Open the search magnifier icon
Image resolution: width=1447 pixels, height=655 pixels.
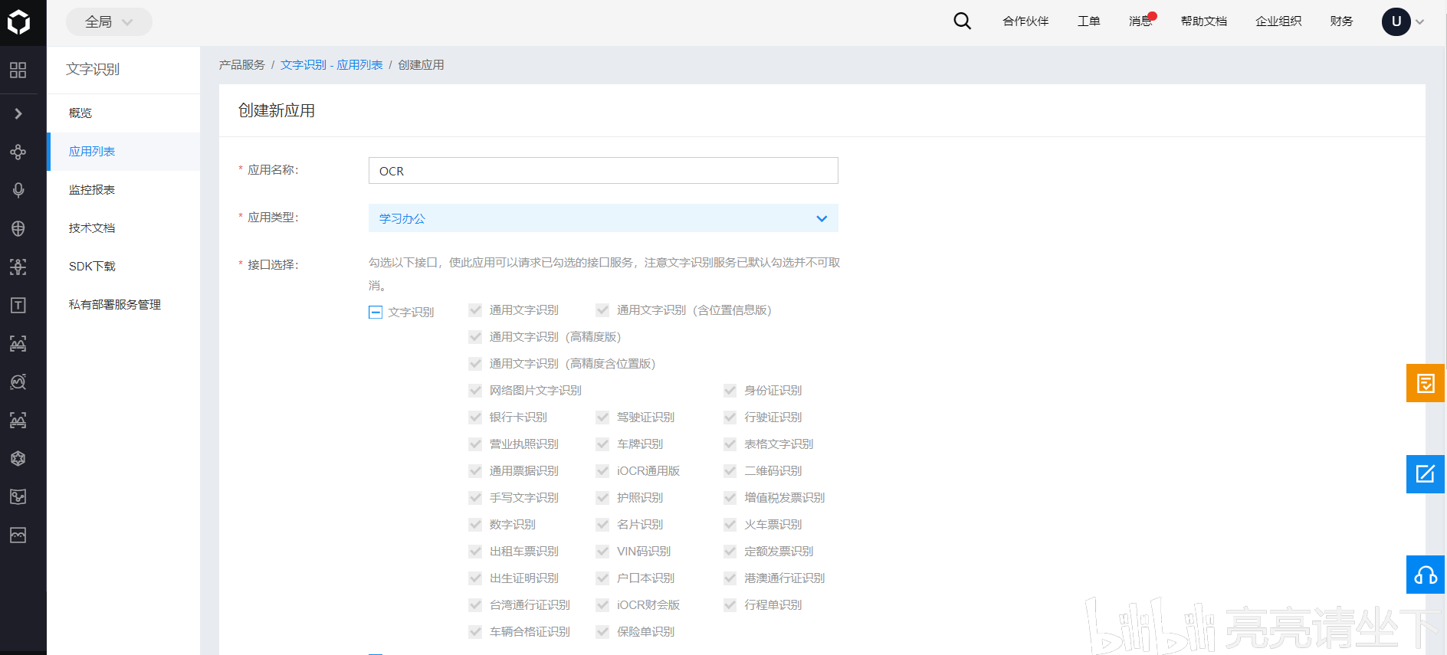coord(962,21)
